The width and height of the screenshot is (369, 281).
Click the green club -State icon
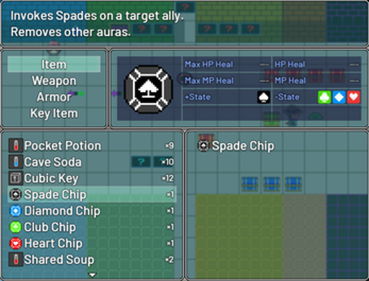click(324, 97)
